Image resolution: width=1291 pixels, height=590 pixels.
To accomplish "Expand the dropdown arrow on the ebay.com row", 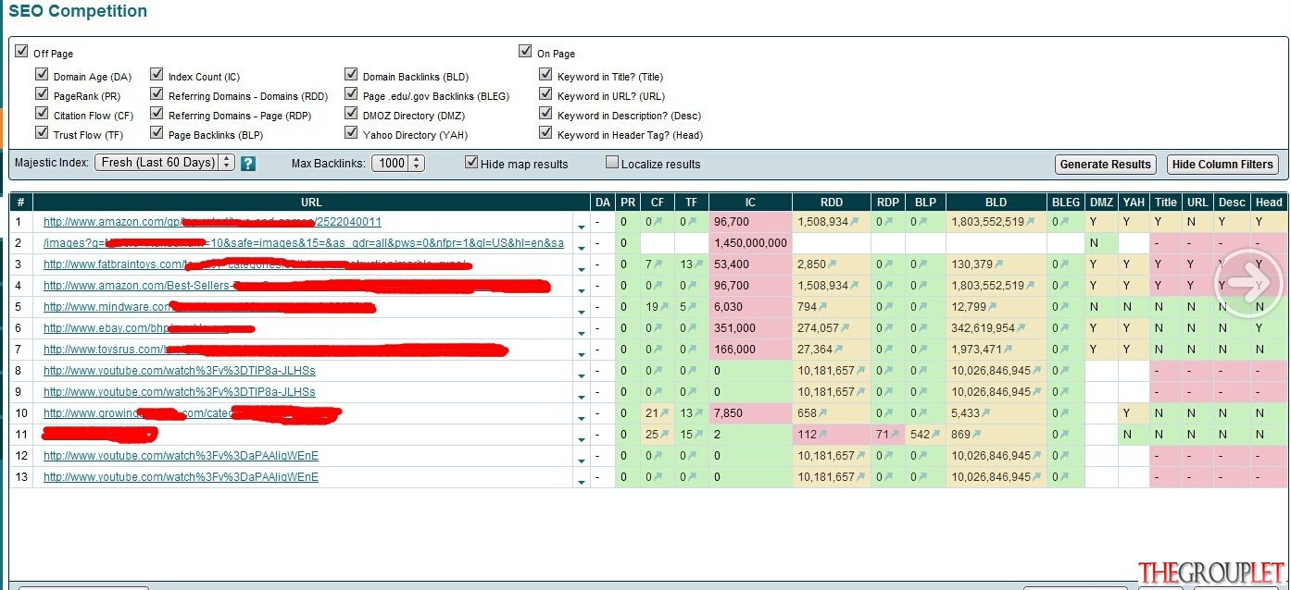I will [581, 332].
